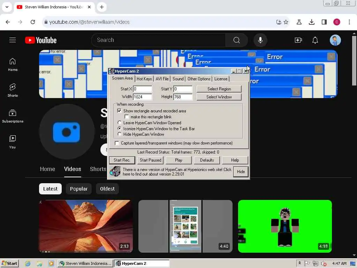Image resolution: width=357 pixels, height=268 pixels.
Task: Click the HyperCam camera icon in update notice
Action: (x=115, y=171)
